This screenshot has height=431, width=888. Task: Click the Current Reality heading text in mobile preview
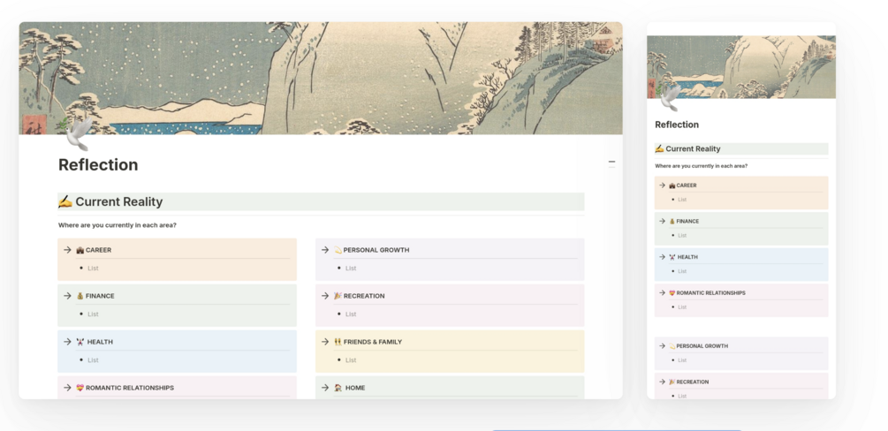point(693,149)
